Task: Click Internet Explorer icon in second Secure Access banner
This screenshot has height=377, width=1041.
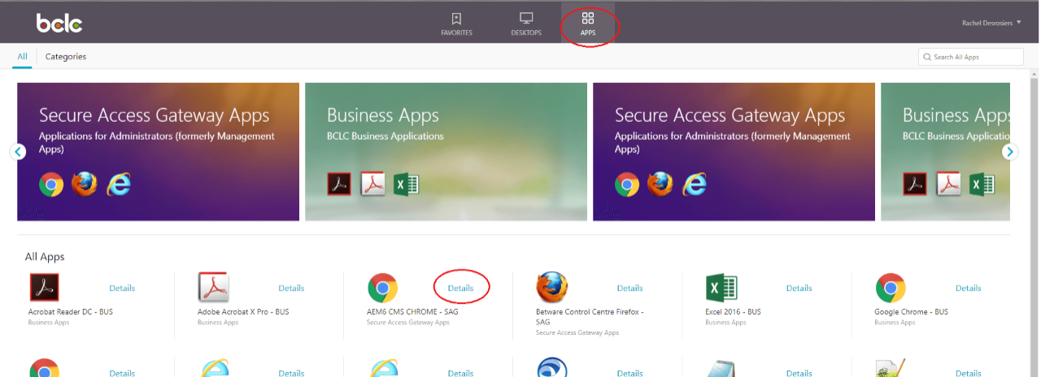Action: pos(695,184)
